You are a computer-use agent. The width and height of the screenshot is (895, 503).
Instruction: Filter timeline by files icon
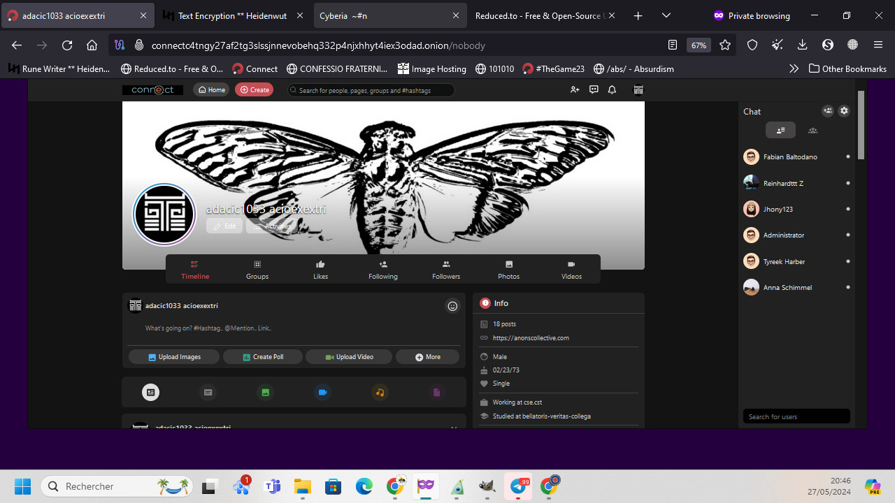click(437, 393)
